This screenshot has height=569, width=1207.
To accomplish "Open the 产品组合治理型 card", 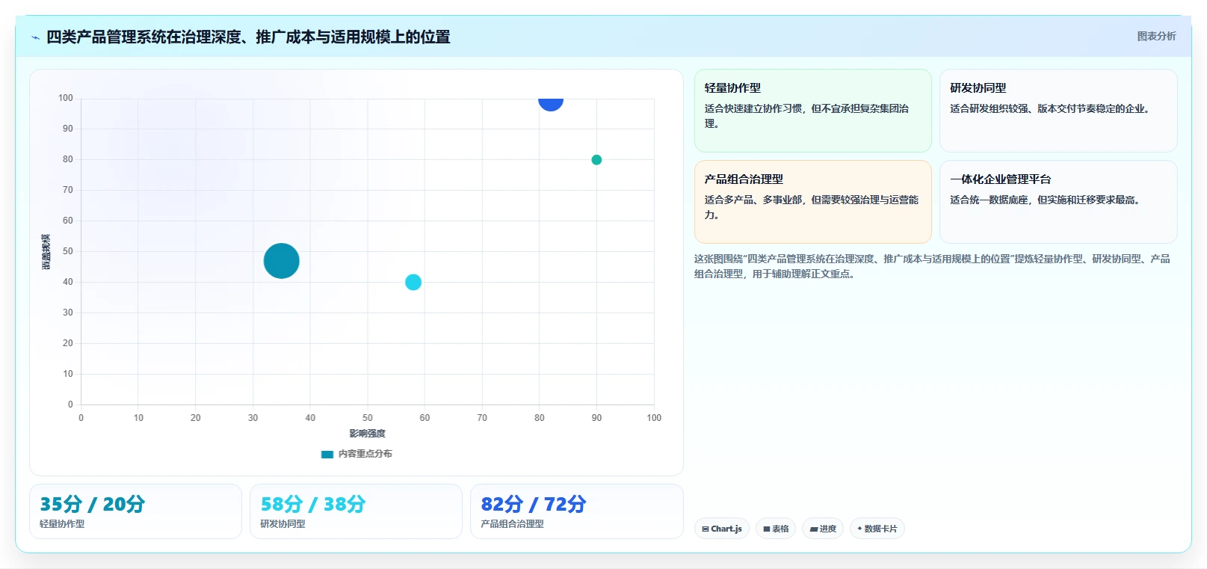I will click(x=813, y=202).
